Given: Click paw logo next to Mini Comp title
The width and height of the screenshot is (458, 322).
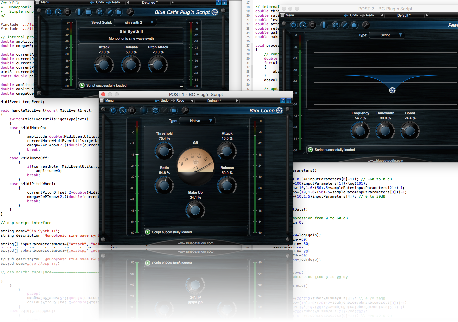Looking at the screenshot, I should tap(279, 110).
